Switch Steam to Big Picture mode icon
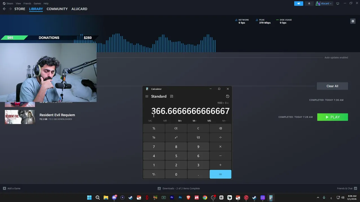 337,3
